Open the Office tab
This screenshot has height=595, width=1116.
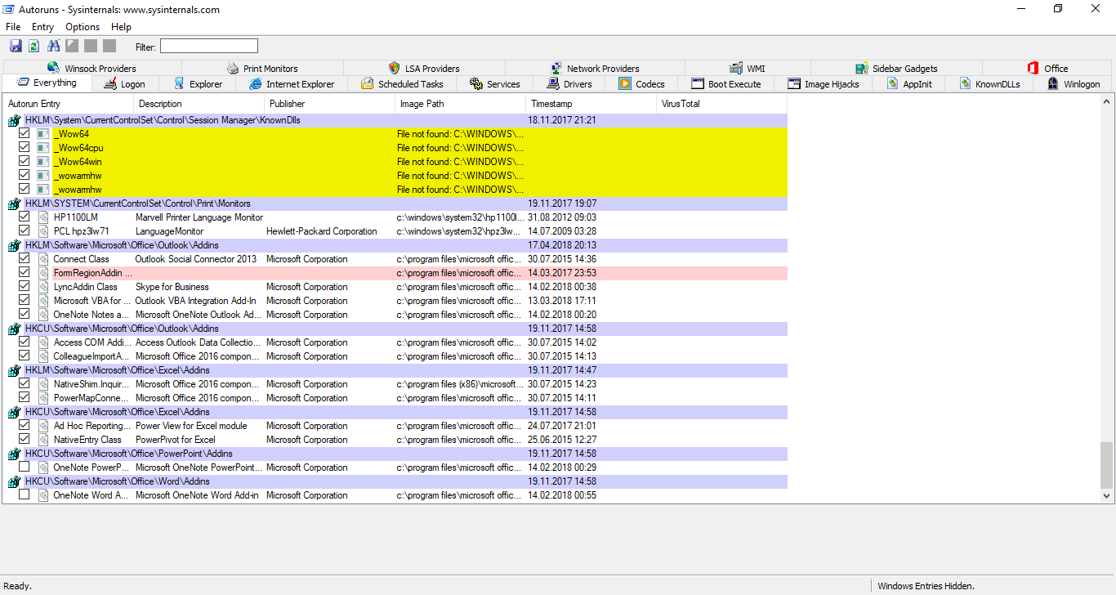(x=1047, y=69)
